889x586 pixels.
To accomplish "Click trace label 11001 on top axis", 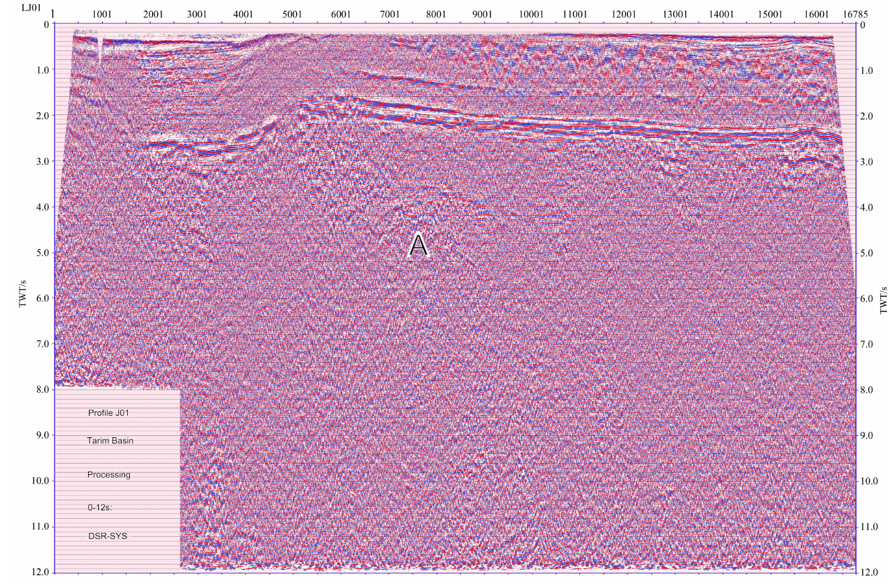I will [575, 13].
